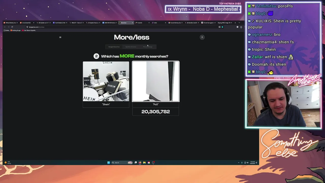The image size is (325, 183).
Task: Open the Clair Obscur Expedition bookmark
Action: 29,30
